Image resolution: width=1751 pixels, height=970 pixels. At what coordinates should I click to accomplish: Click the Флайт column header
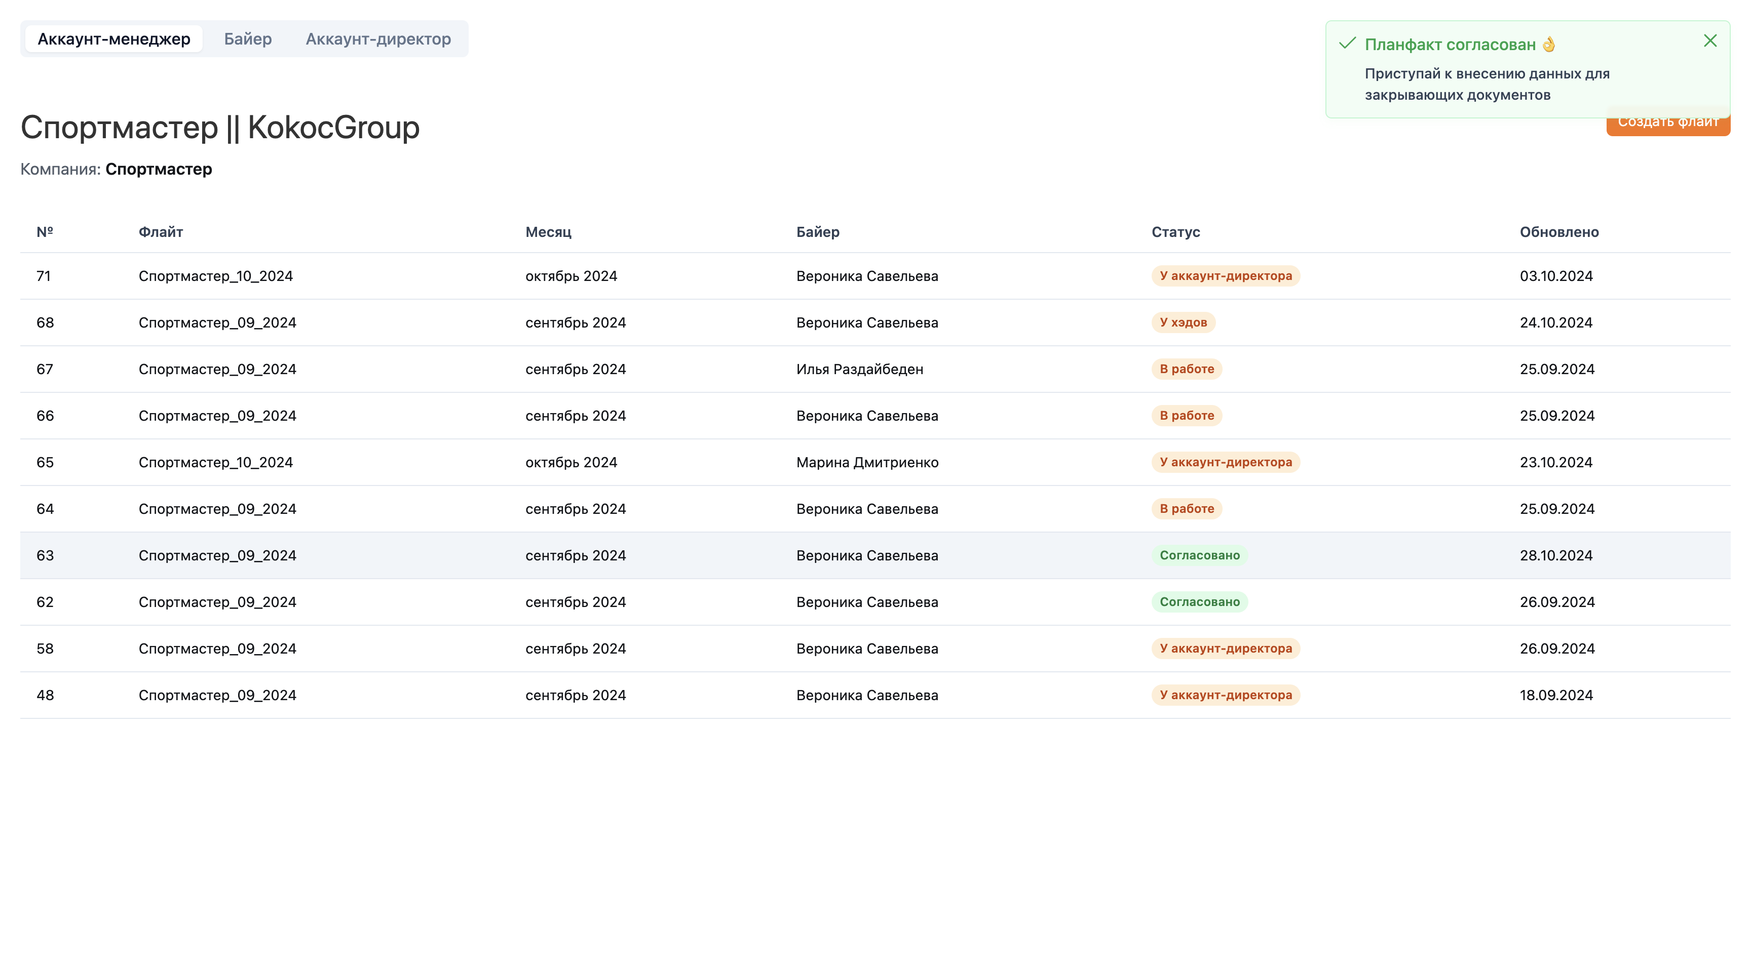tap(161, 232)
